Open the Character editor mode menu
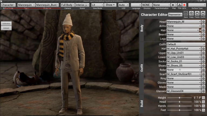Screen dimensions: 207x116 pos(8,5)
